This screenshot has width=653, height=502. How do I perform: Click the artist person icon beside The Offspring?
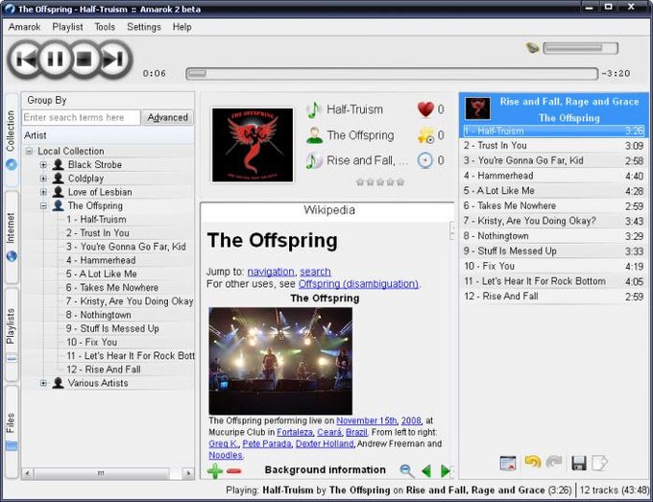314,135
